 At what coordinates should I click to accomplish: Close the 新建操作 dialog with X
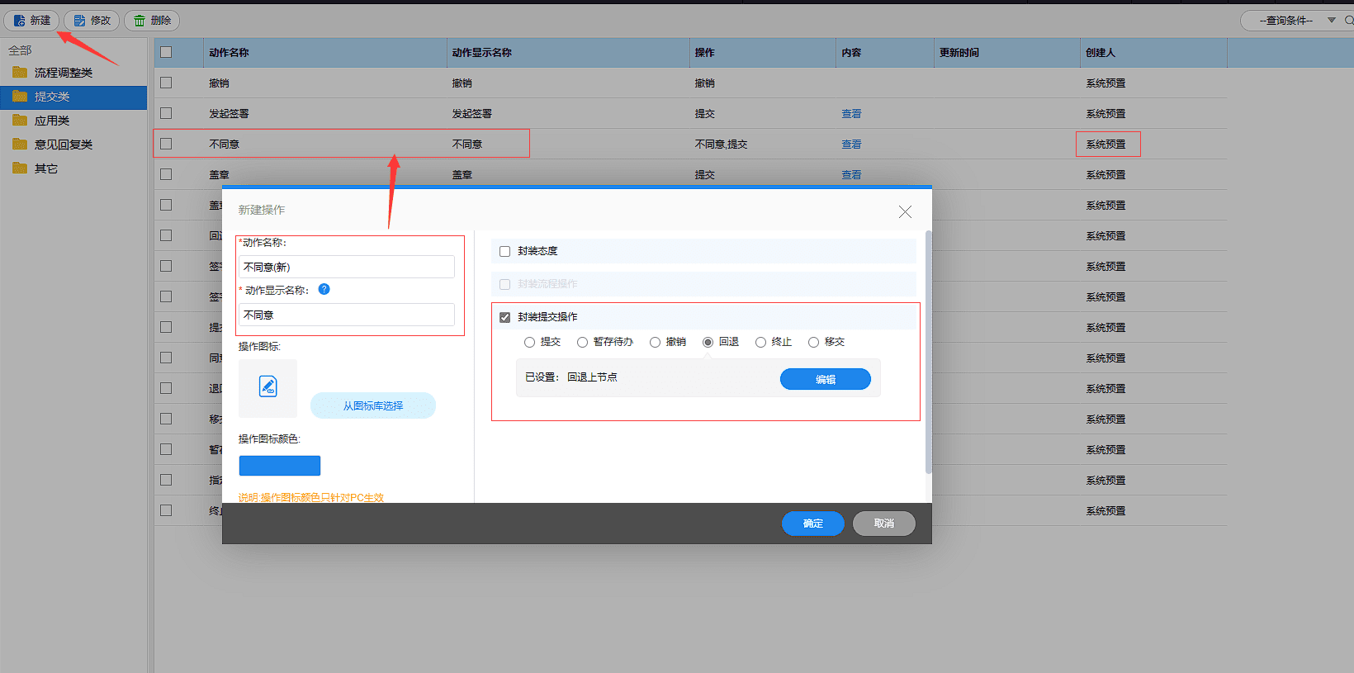[x=905, y=212]
